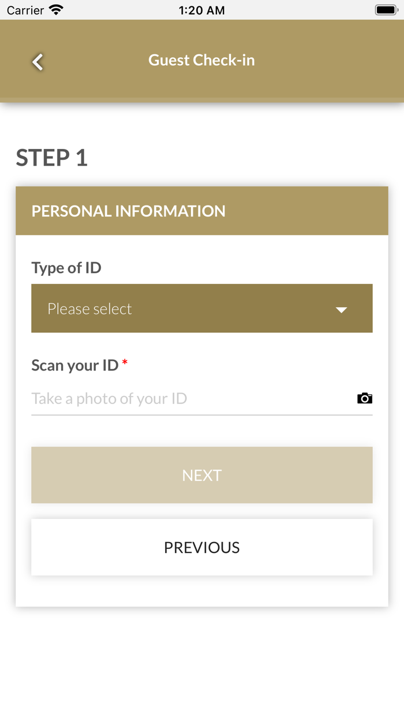This screenshot has height=718, width=404.
Task: Tap the back chevron arrow
Action: (x=38, y=62)
